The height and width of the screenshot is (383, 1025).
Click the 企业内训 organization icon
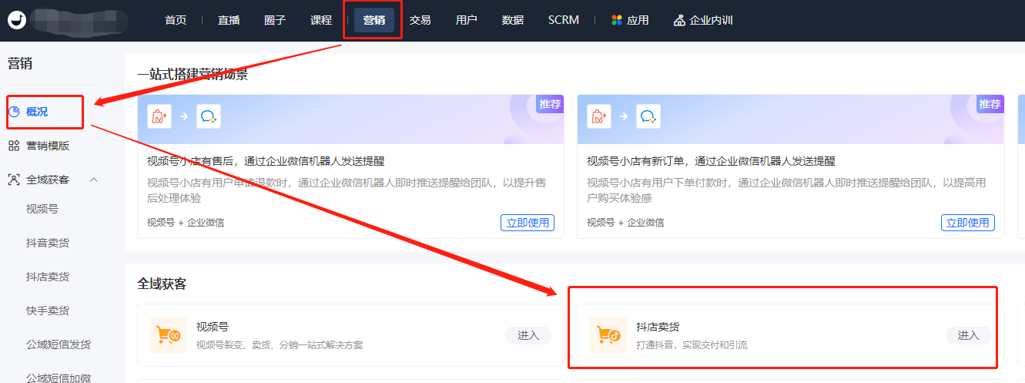[x=679, y=20]
